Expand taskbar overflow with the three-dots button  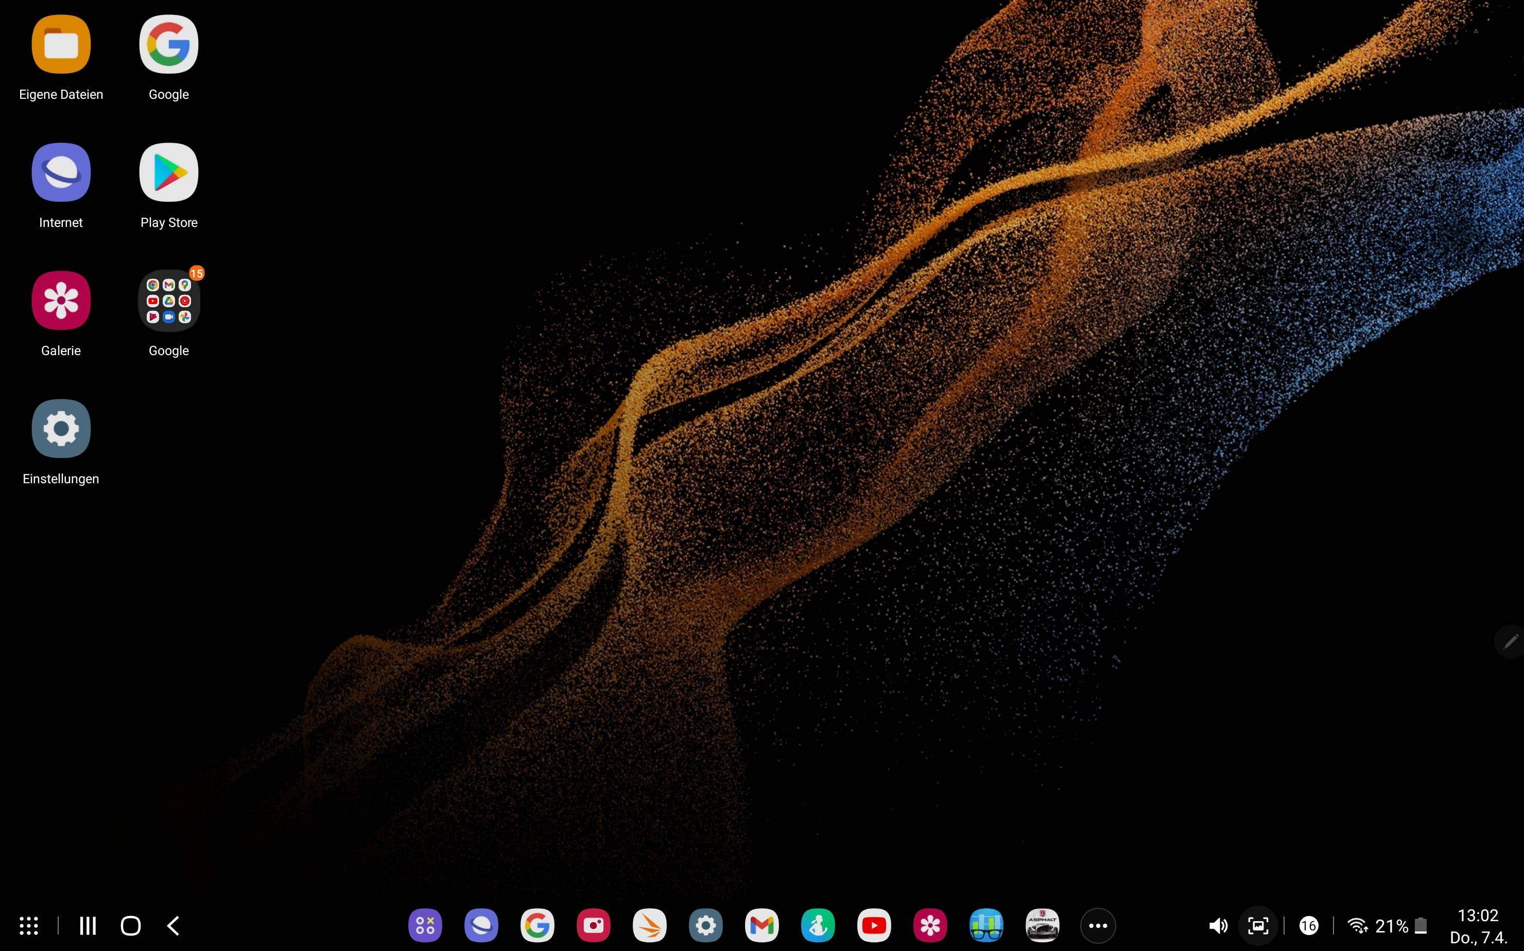1099,925
